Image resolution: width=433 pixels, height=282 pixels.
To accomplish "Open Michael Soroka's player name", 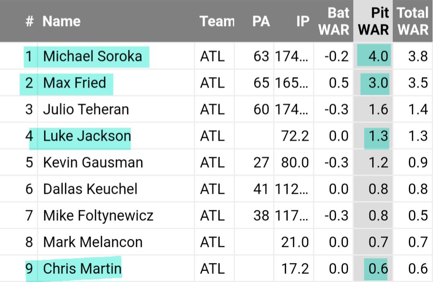I will tap(93, 56).
